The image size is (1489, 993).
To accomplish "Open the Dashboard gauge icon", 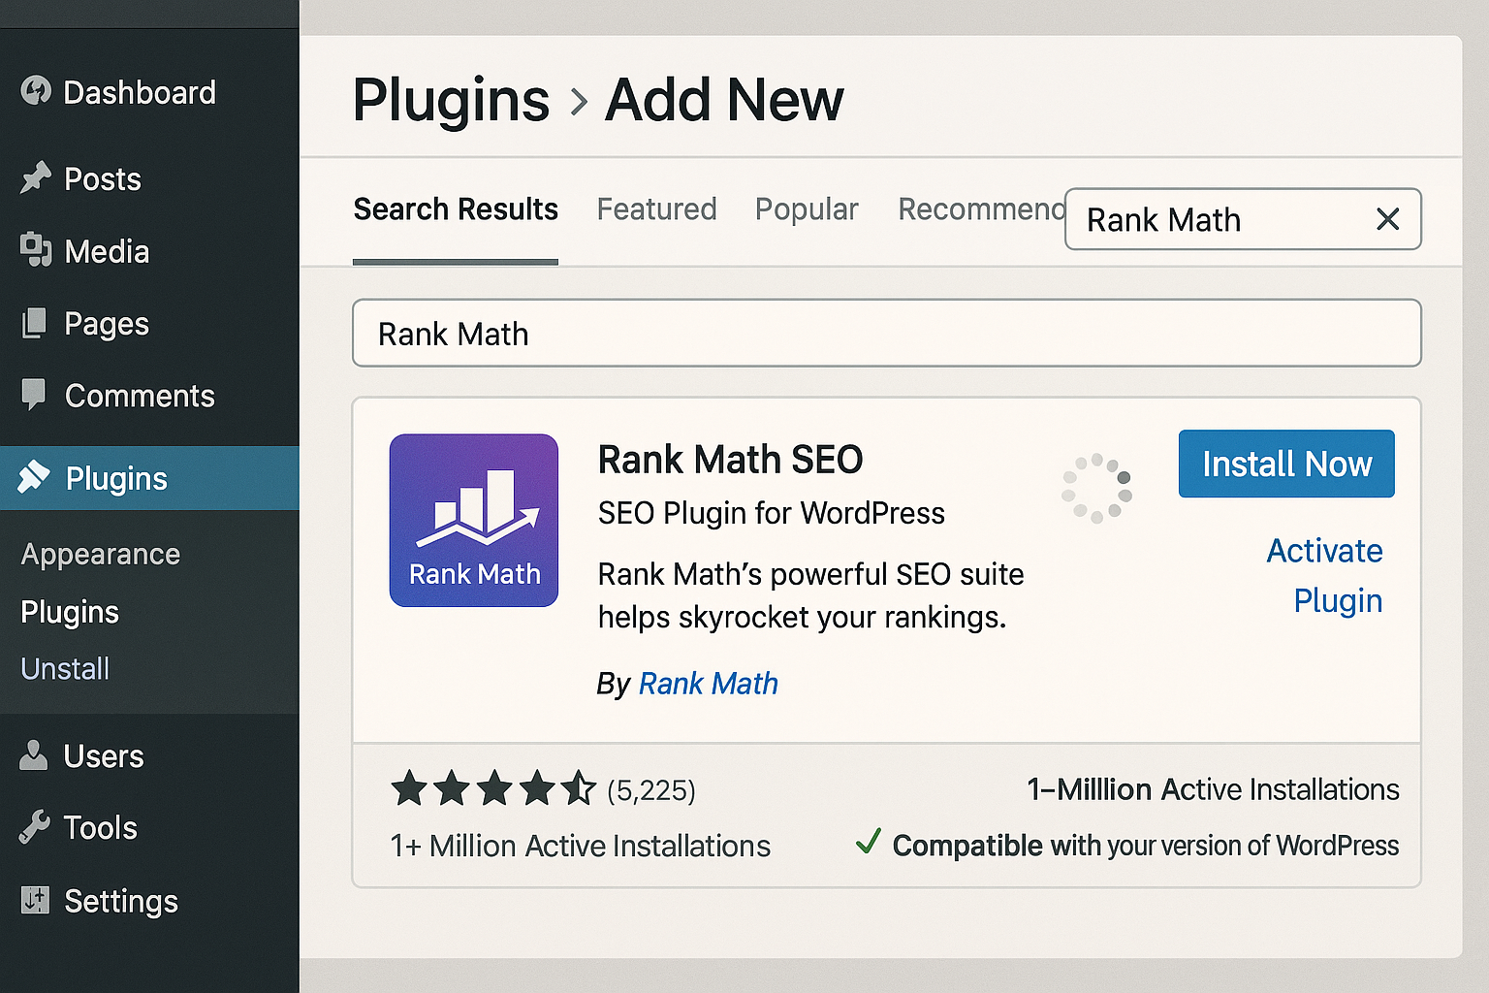I will coord(36,91).
